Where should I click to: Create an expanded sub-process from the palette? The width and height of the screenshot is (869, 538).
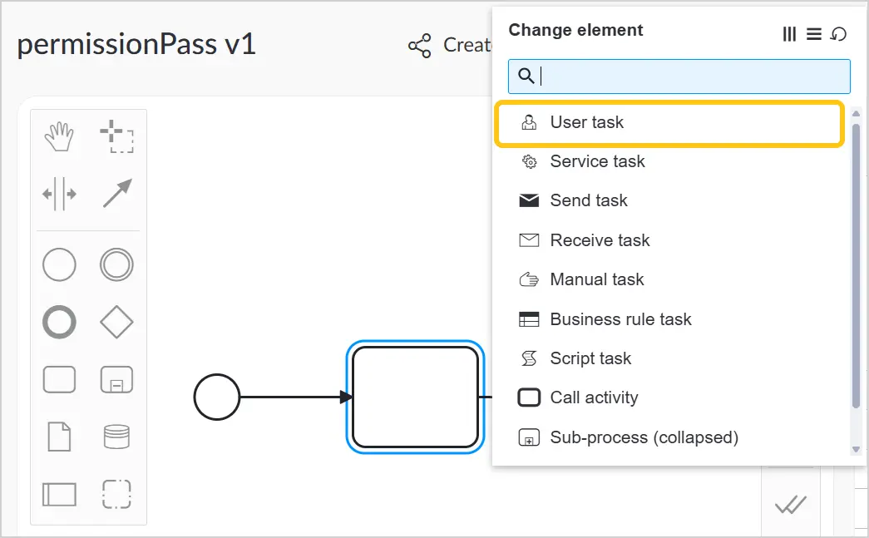click(x=117, y=379)
